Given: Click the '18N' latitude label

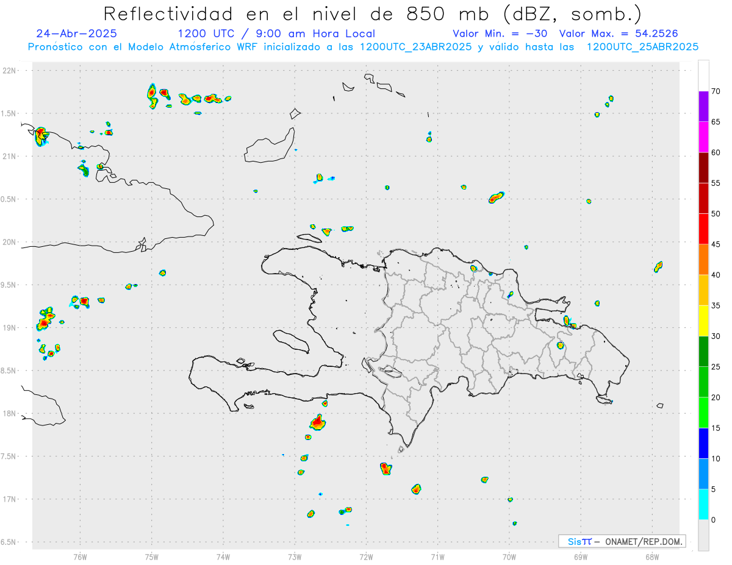Looking at the screenshot, I should 10,413.
